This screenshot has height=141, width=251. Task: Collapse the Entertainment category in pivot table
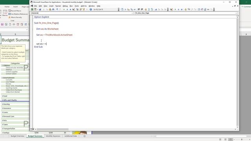[2, 78]
